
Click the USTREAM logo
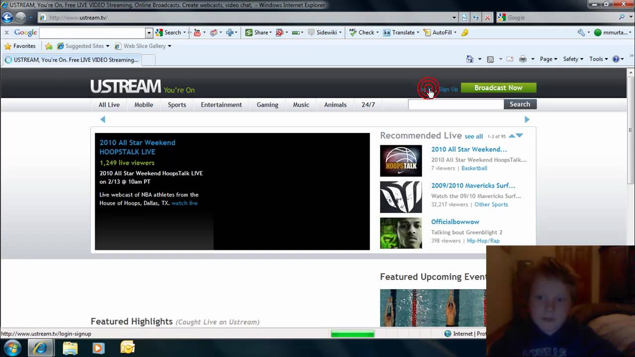[x=126, y=86]
